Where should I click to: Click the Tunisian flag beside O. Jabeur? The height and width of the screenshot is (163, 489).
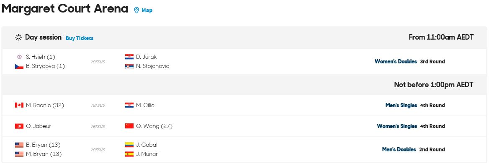19,126
